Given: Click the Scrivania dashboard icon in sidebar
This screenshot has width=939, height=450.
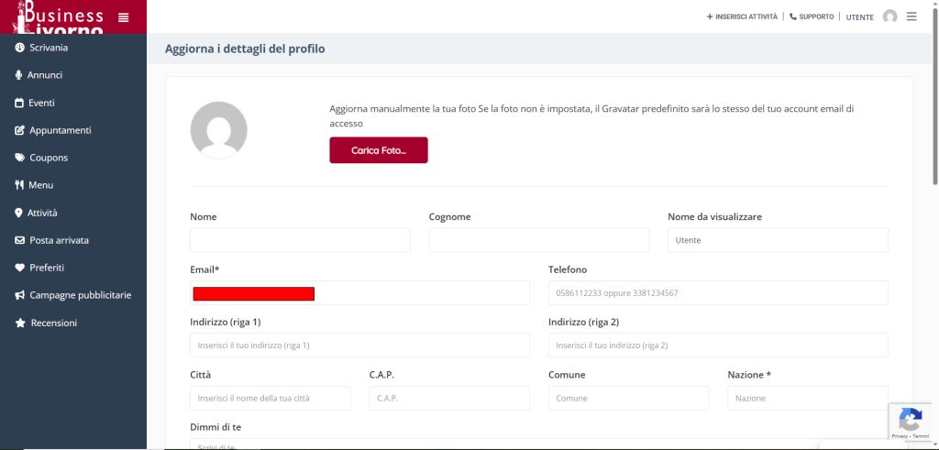Looking at the screenshot, I should [x=19, y=48].
